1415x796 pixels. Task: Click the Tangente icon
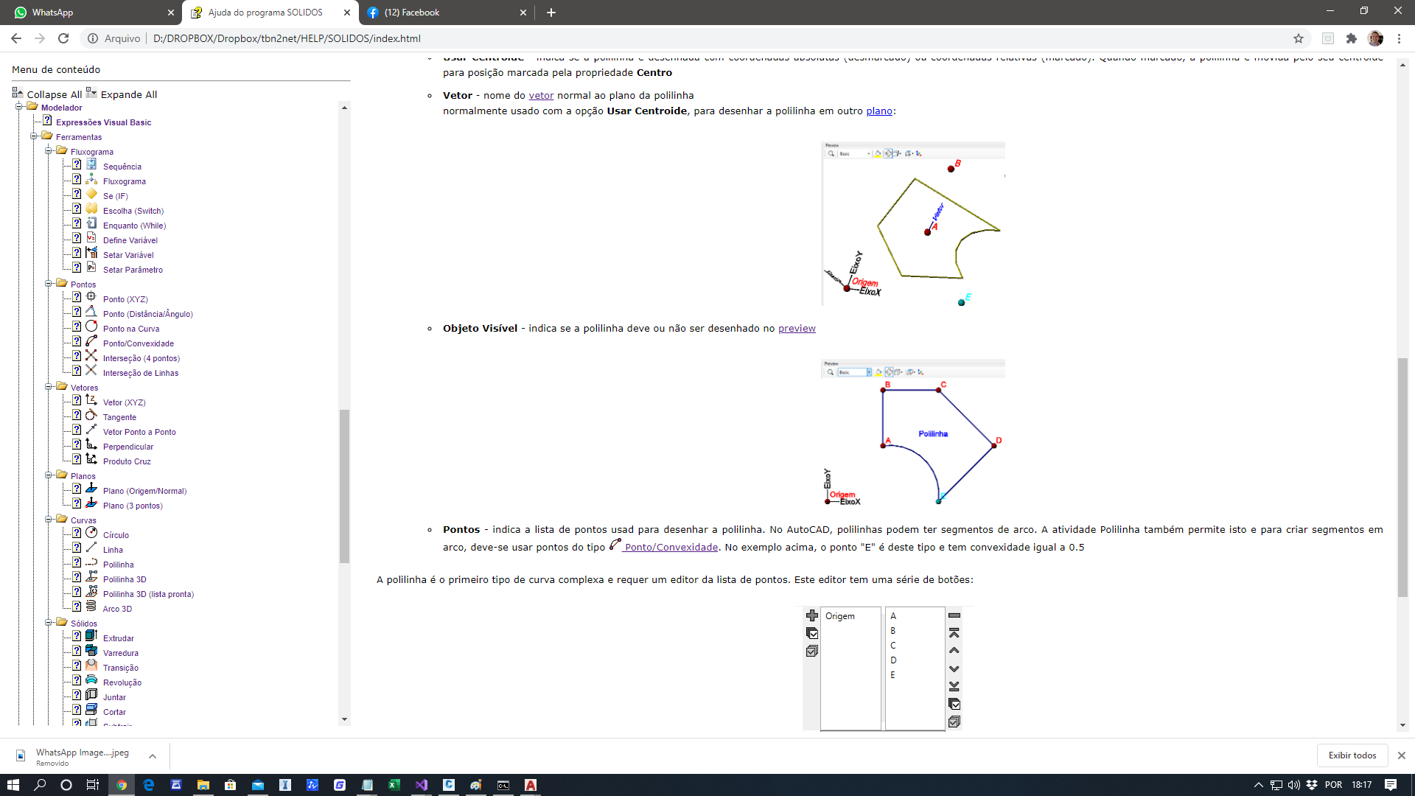point(91,415)
